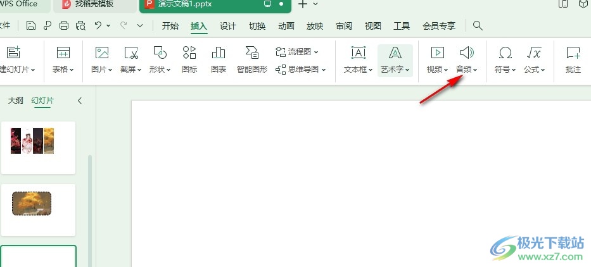
Task: Click the 公式 formula icon
Action: coord(534,53)
